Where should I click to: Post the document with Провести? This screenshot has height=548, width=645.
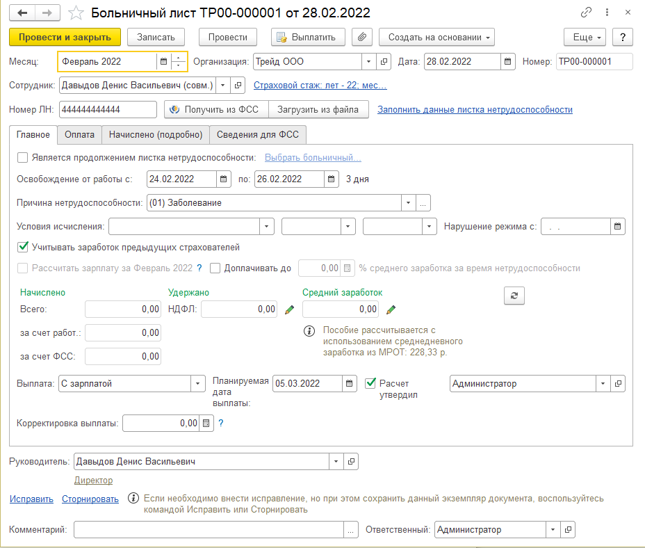click(228, 37)
